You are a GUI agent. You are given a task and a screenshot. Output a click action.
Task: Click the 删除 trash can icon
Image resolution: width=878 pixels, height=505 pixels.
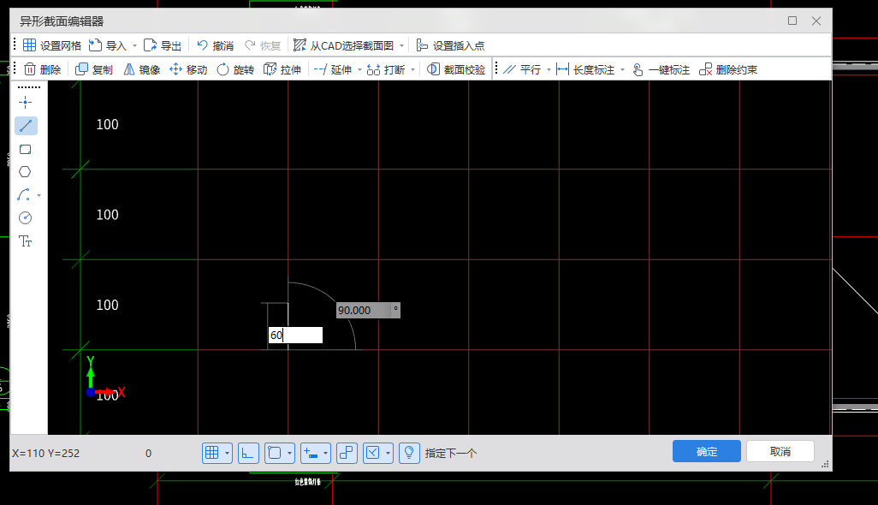point(30,69)
